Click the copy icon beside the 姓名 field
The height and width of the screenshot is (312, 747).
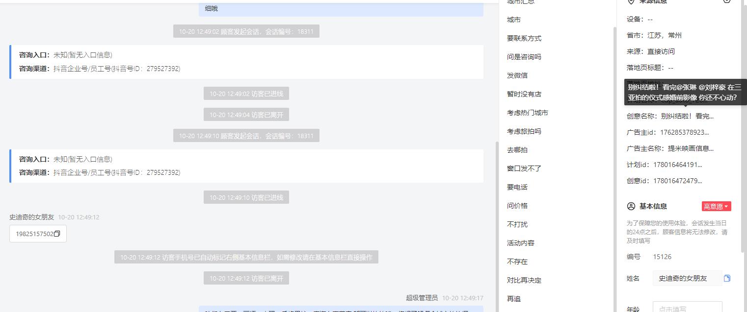point(727,278)
